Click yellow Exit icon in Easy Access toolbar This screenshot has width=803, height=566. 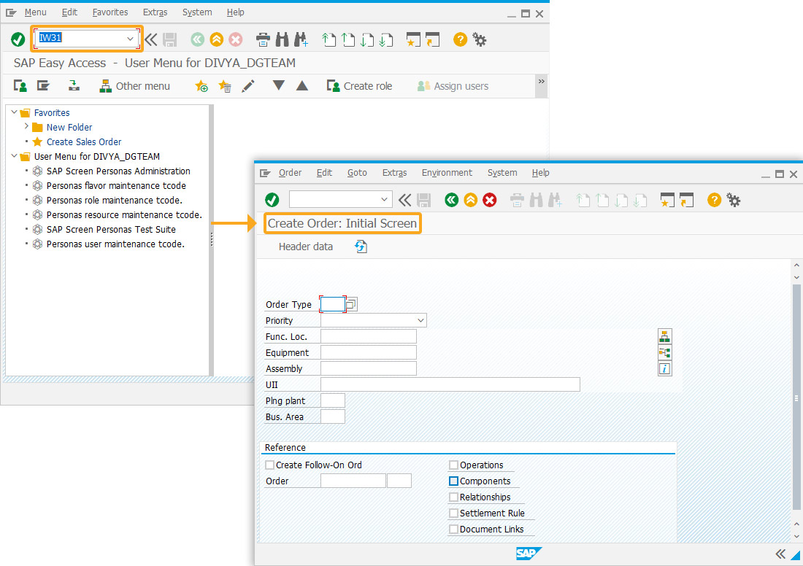(217, 39)
